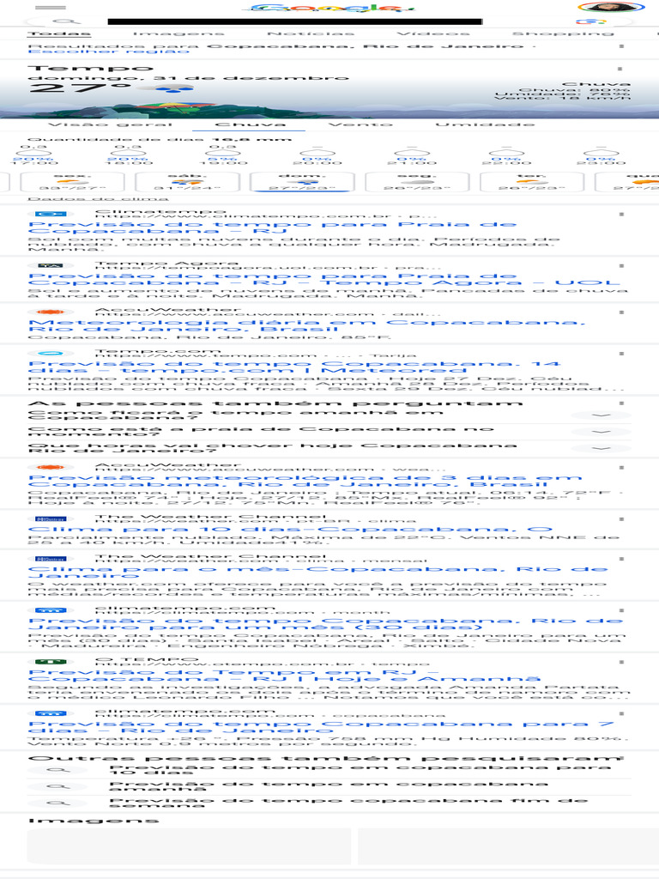The image size is (659, 879).
Task: Open more options for Clima para 10 dias result
Action: [621, 519]
